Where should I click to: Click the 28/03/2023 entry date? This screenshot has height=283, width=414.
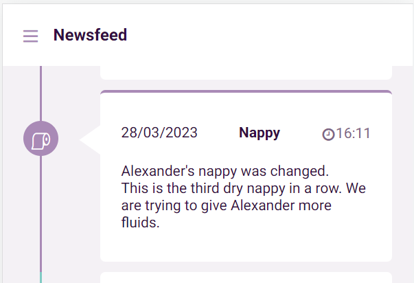[159, 133]
